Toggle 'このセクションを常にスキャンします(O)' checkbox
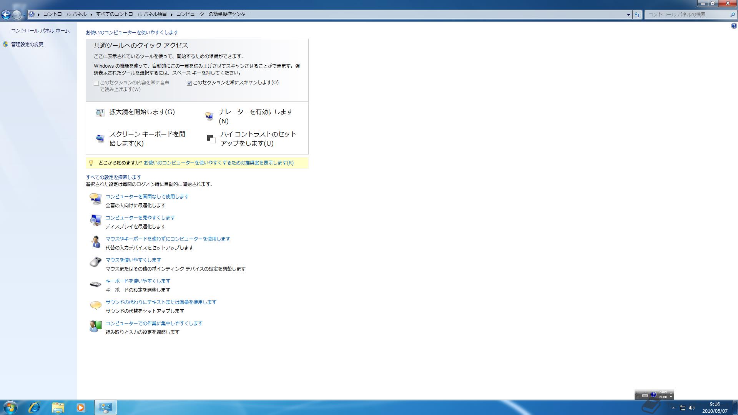The height and width of the screenshot is (415, 738). 189,83
